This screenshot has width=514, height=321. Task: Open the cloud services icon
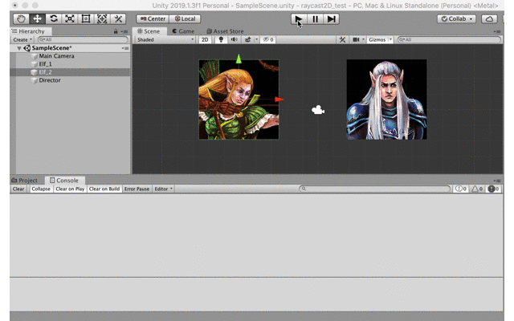pyautogui.click(x=488, y=18)
